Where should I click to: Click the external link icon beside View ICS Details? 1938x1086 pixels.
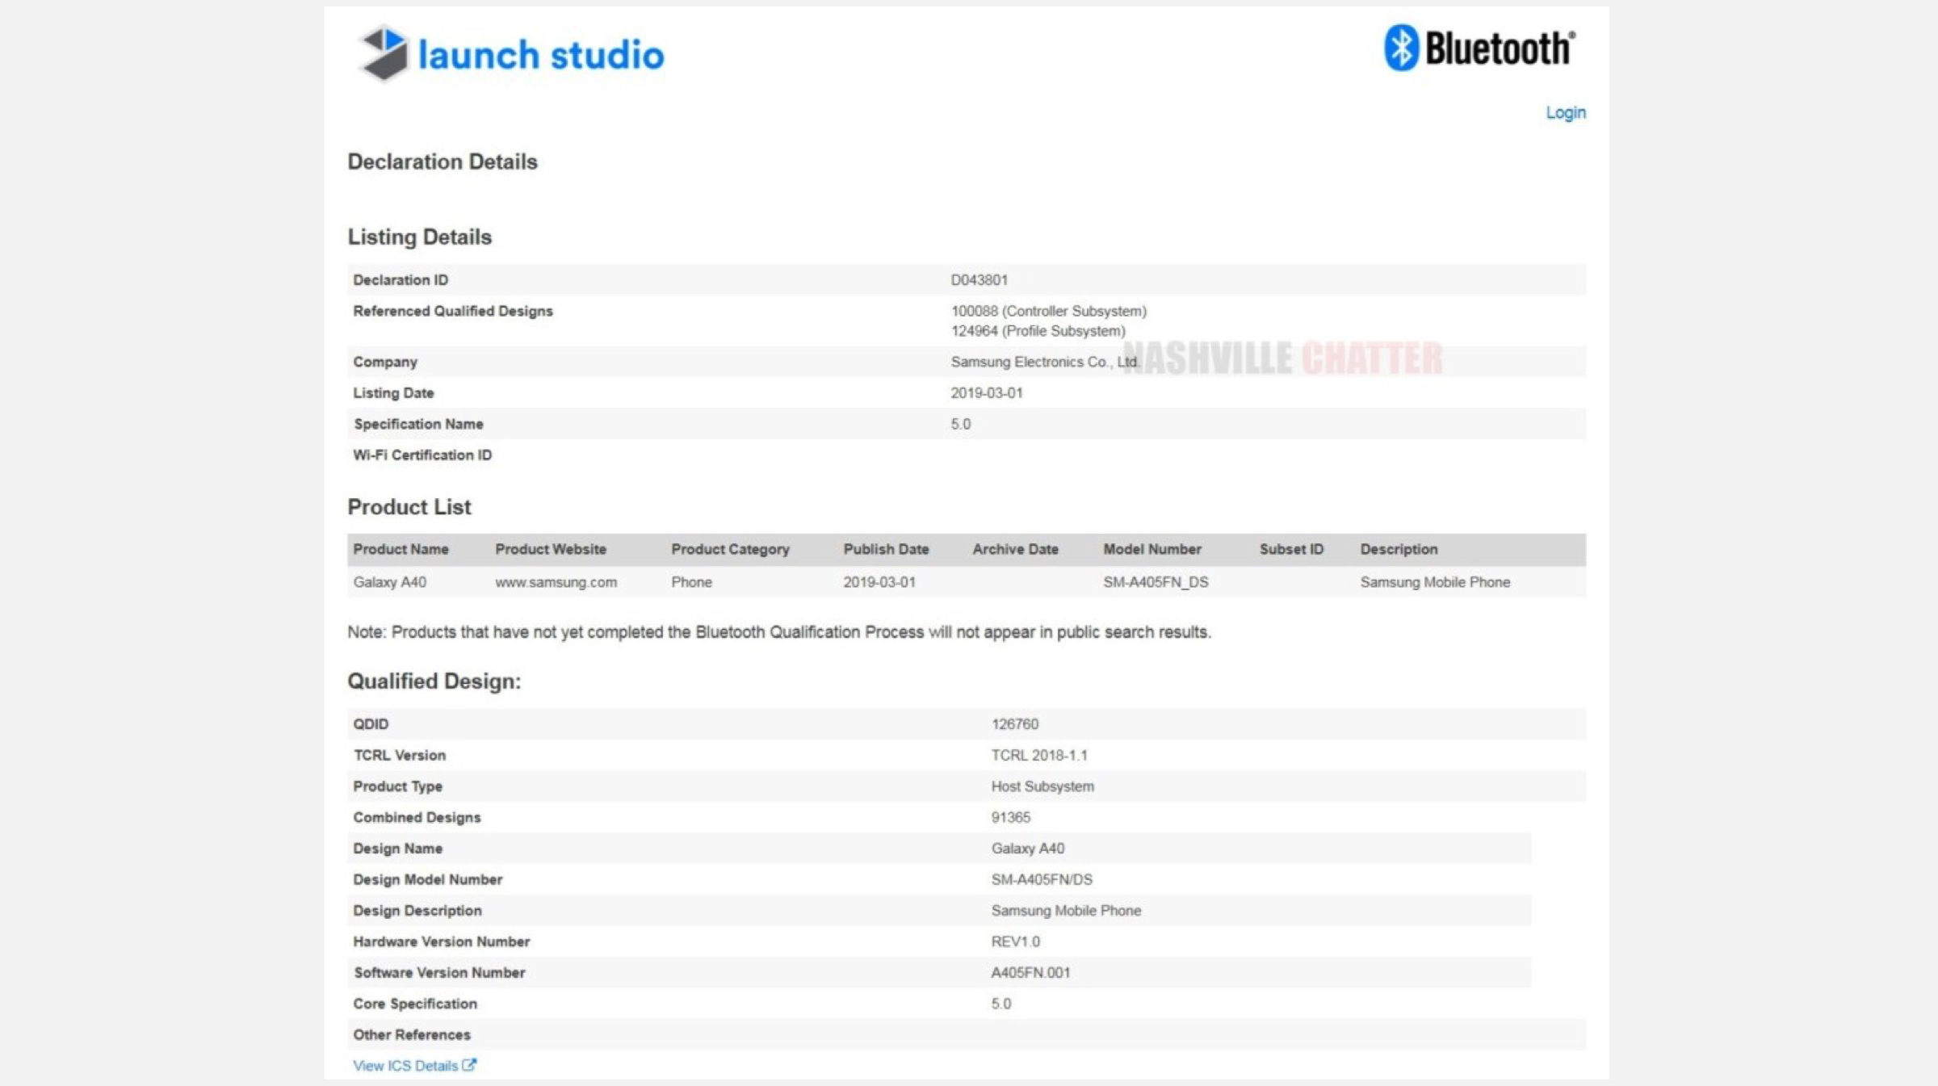coord(469,1065)
